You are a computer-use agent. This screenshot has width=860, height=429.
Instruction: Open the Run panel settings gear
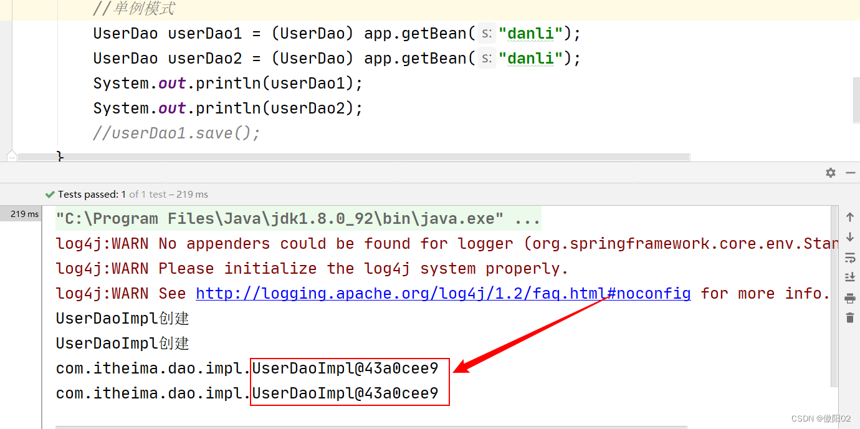pyautogui.click(x=830, y=173)
